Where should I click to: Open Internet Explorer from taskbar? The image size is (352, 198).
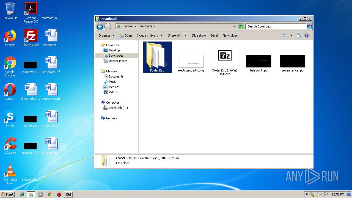pyautogui.click(x=22, y=194)
